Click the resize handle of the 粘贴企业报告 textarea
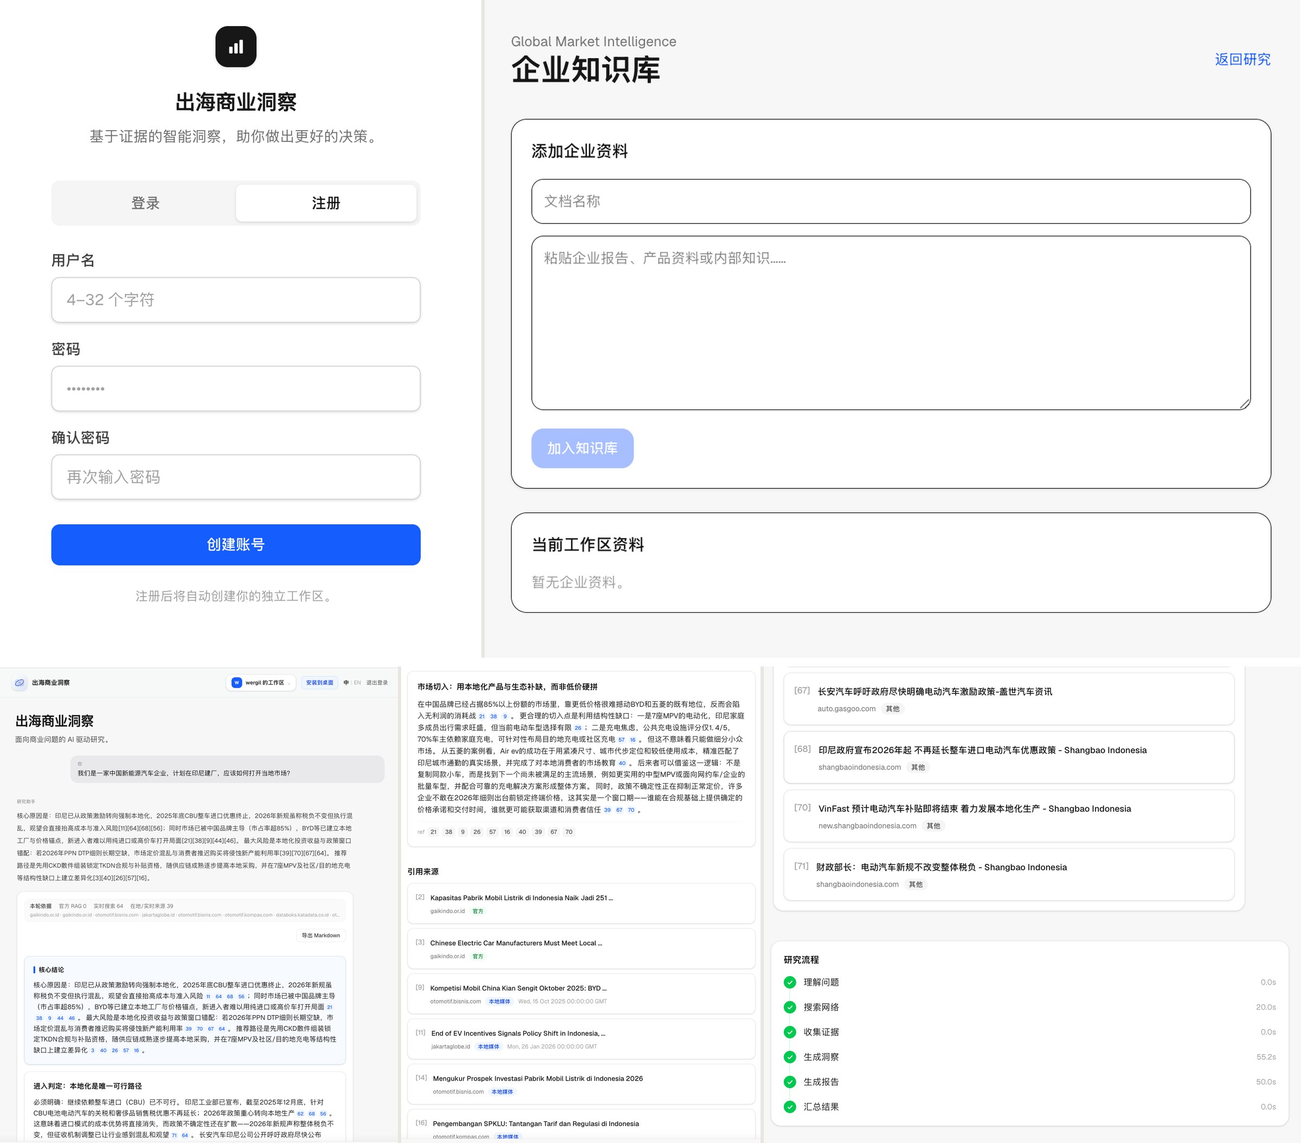This screenshot has width=1301, height=1143. [x=1245, y=404]
